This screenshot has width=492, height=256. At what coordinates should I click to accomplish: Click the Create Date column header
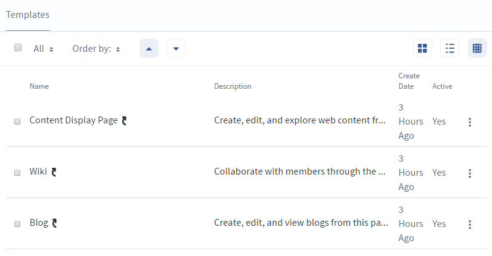[x=409, y=81]
